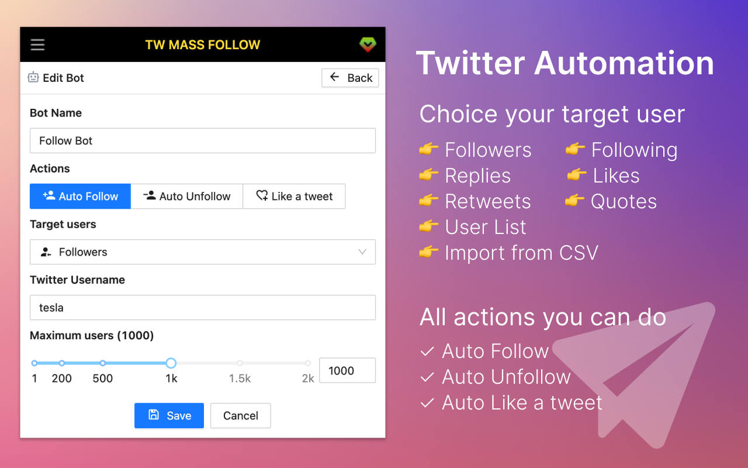The image size is (748, 468).
Task: Click the gem logo icon in header
Action: pos(368,44)
